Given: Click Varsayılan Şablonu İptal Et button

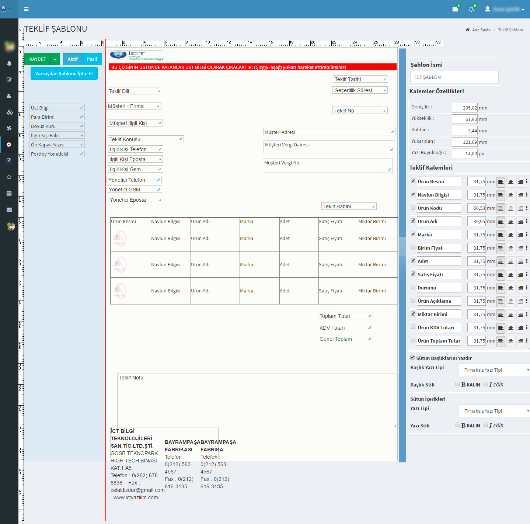Looking at the screenshot, I should pos(64,73).
